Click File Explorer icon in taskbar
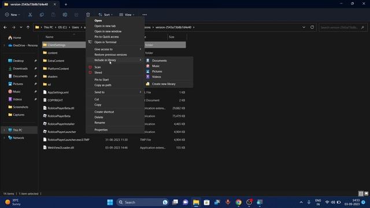The width and height of the screenshot is (370, 208). [196, 202]
